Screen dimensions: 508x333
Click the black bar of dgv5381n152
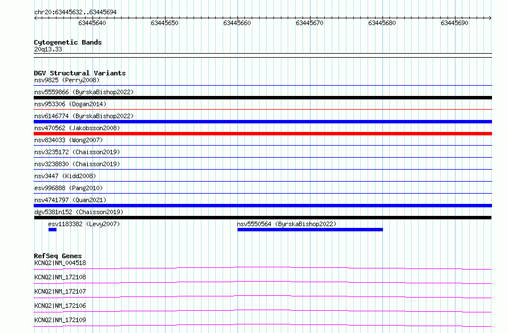263,218
